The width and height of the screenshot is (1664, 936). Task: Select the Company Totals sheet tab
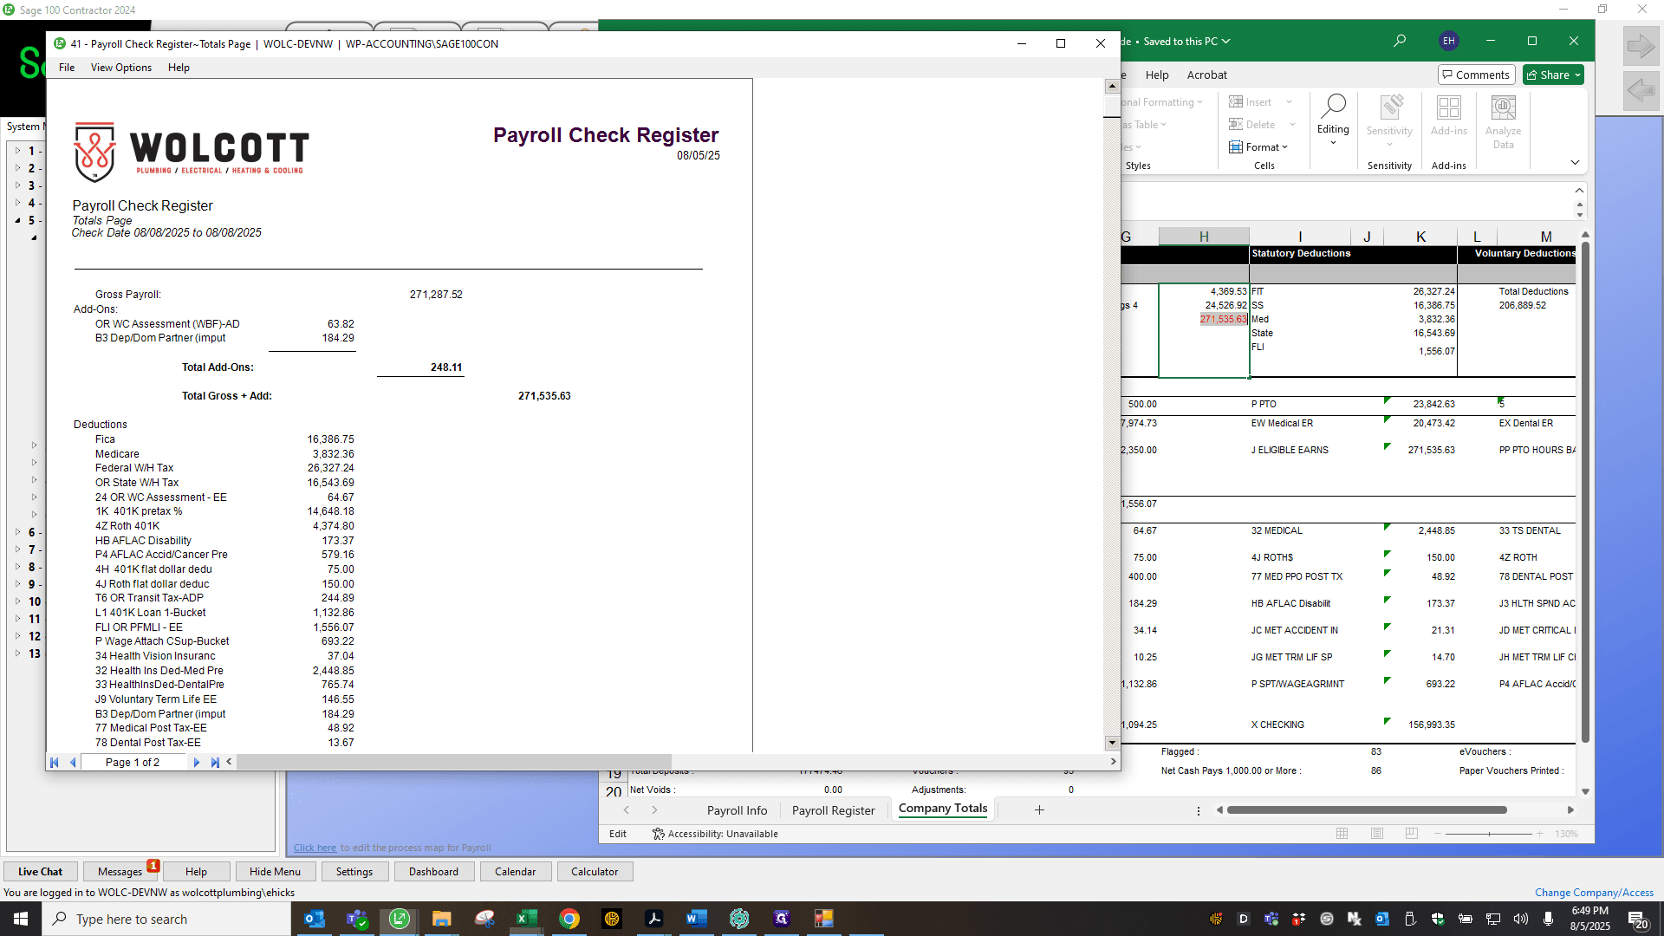point(943,809)
